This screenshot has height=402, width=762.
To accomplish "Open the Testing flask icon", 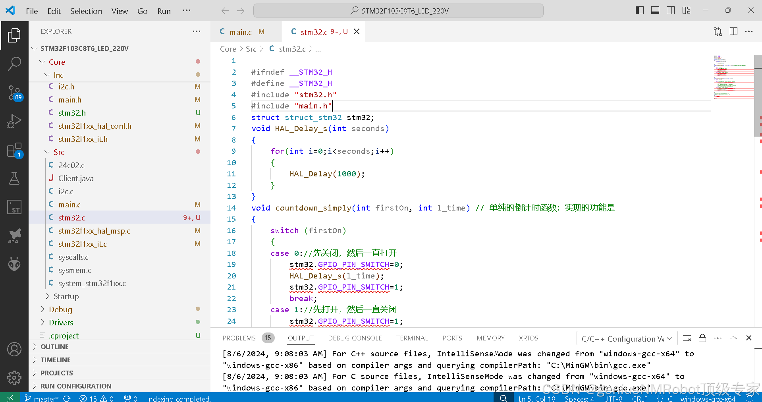I will point(15,178).
